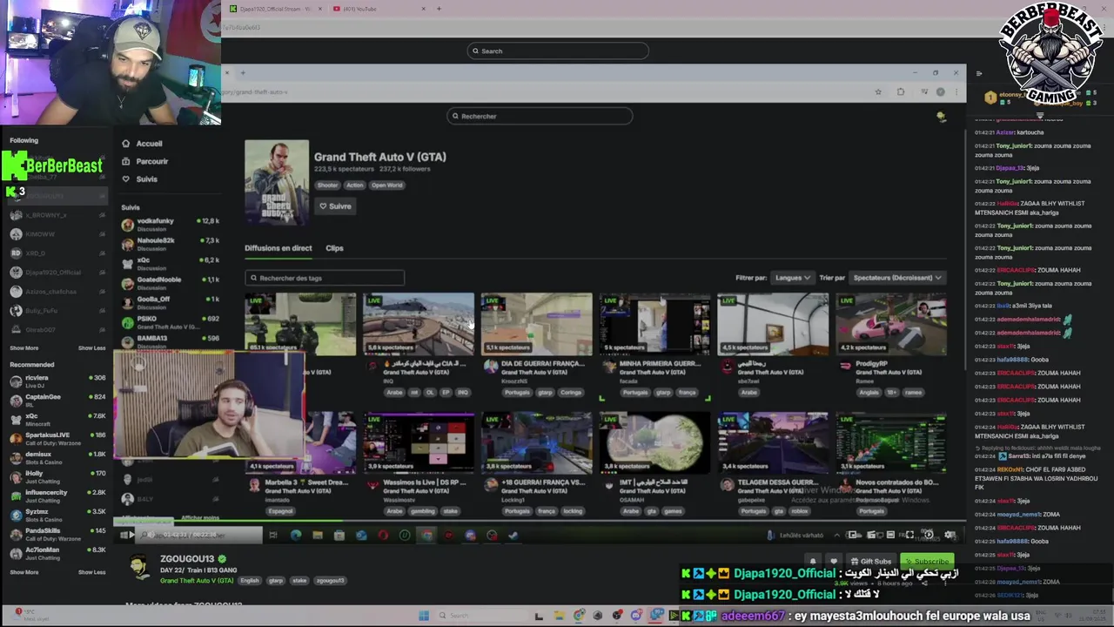Open DIA DE GUERRA stream thumbnail
This screenshot has height=627, width=1114.
click(x=536, y=324)
